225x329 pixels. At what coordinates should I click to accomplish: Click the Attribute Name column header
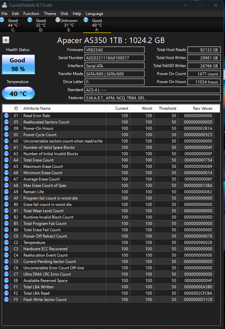pos(64,108)
